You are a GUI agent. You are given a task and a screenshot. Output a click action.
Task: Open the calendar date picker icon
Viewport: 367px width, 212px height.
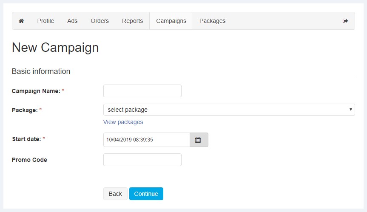199,140
